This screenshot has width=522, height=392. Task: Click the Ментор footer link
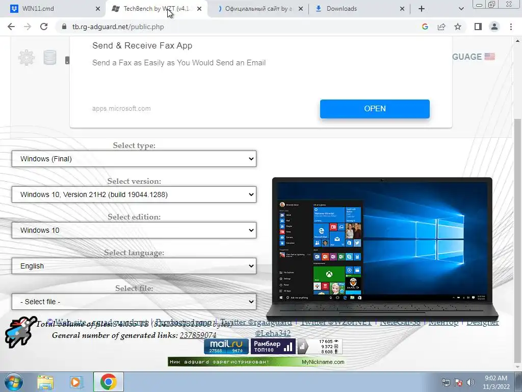[443, 322]
